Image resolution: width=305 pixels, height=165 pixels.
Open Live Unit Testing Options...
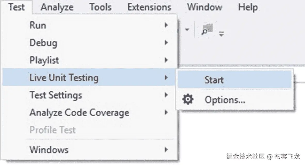[225, 100]
